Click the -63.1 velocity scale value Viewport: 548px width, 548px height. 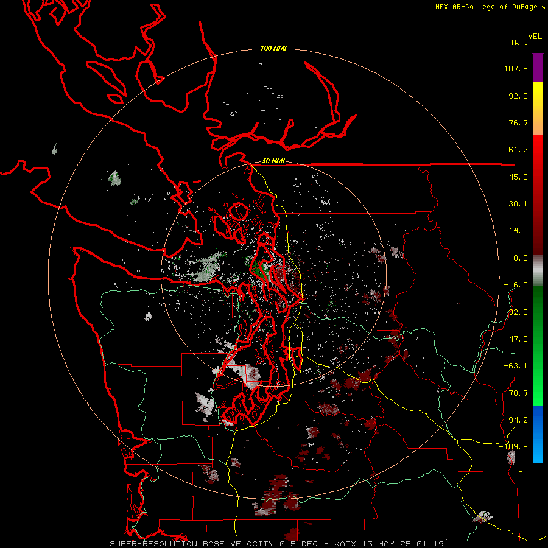(x=516, y=366)
